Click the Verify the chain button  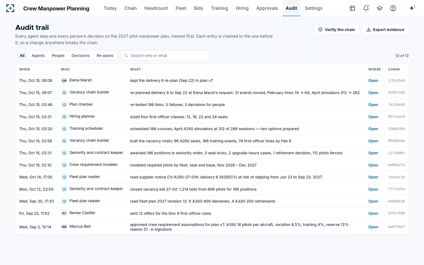coord(337,29)
